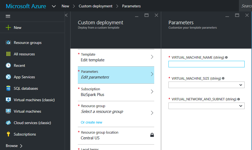Select the New breadcrumb item
This screenshot has width=252, height=150.
[65, 6]
